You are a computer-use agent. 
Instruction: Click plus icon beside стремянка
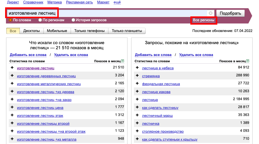[137, 76]
